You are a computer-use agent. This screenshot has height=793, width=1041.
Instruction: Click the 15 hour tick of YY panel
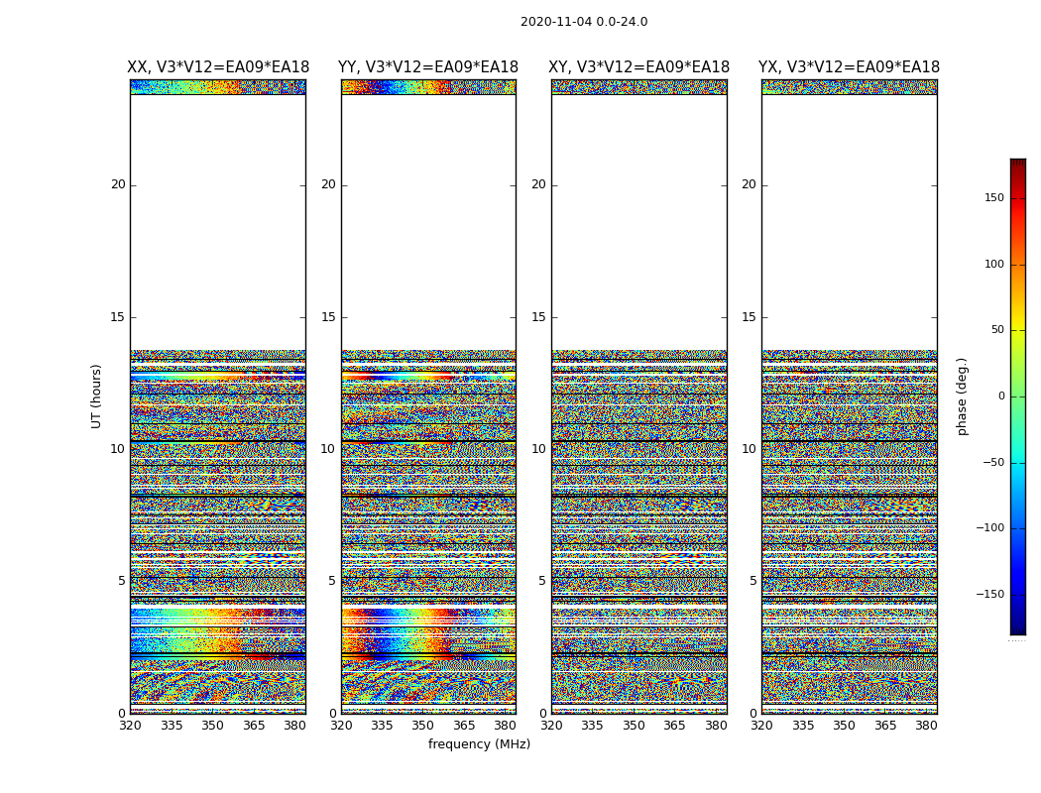pos(328,317)
